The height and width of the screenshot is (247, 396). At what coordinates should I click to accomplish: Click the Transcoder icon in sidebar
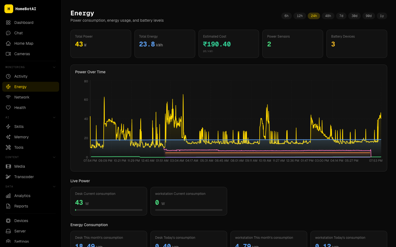pyautogui.click(x=8, y=177)
